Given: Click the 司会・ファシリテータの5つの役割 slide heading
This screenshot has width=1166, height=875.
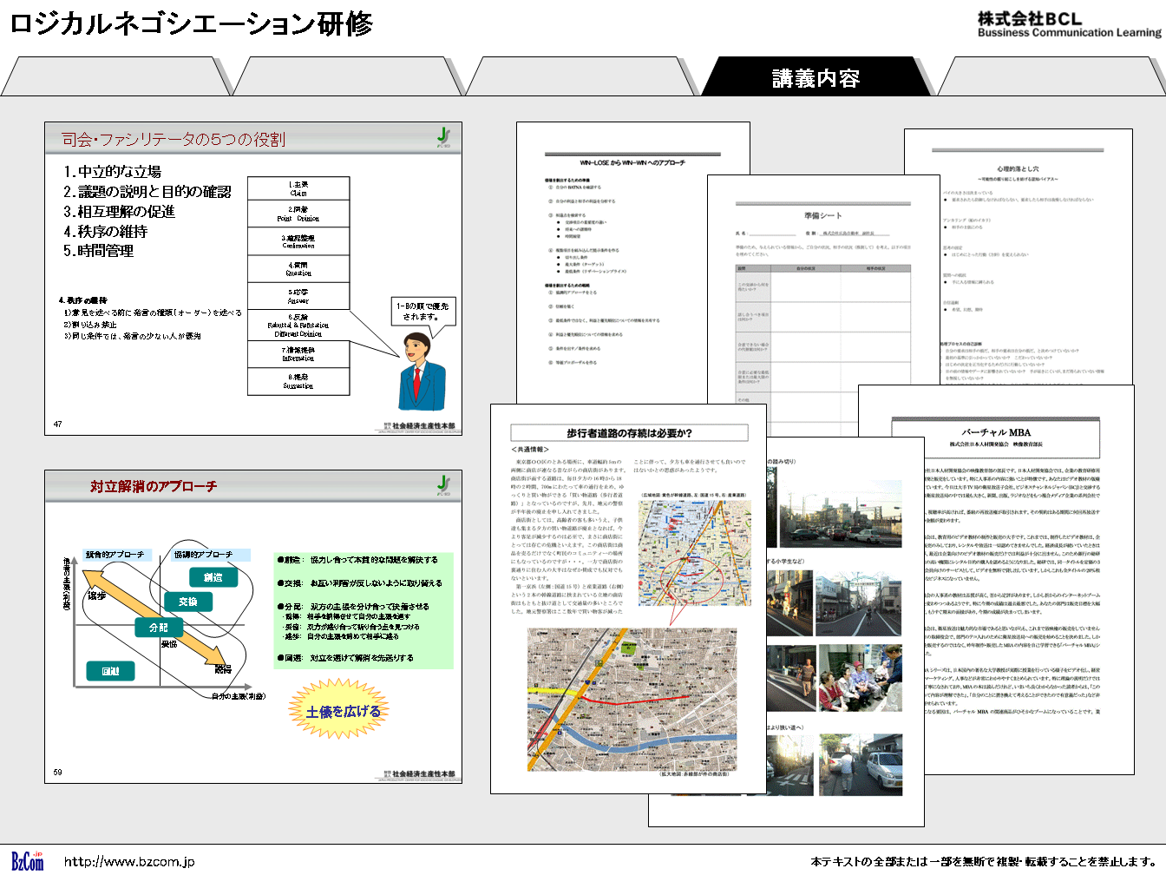Looking at the screenshot, I should tap(173, 139).
